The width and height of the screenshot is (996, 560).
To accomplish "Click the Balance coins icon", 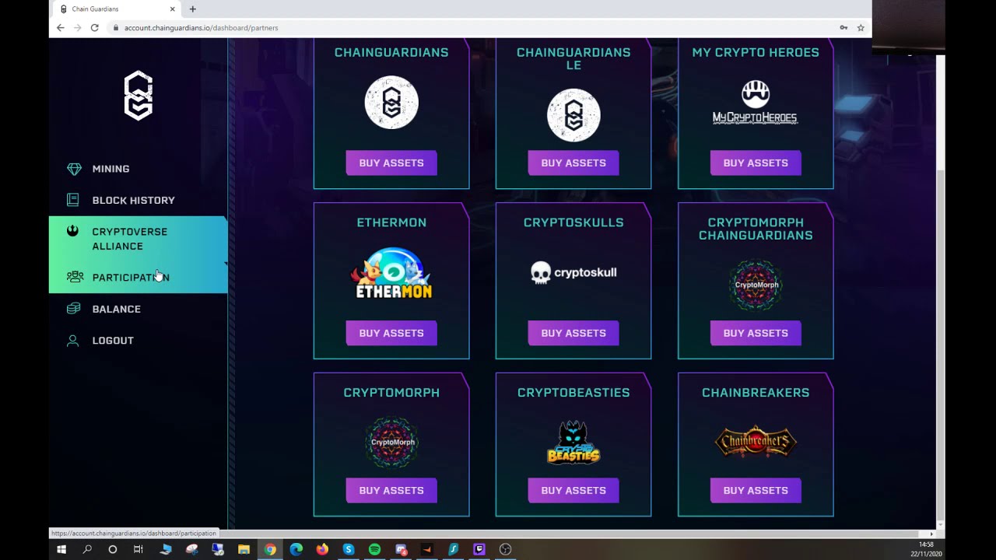I will click(x=73, y=309).
